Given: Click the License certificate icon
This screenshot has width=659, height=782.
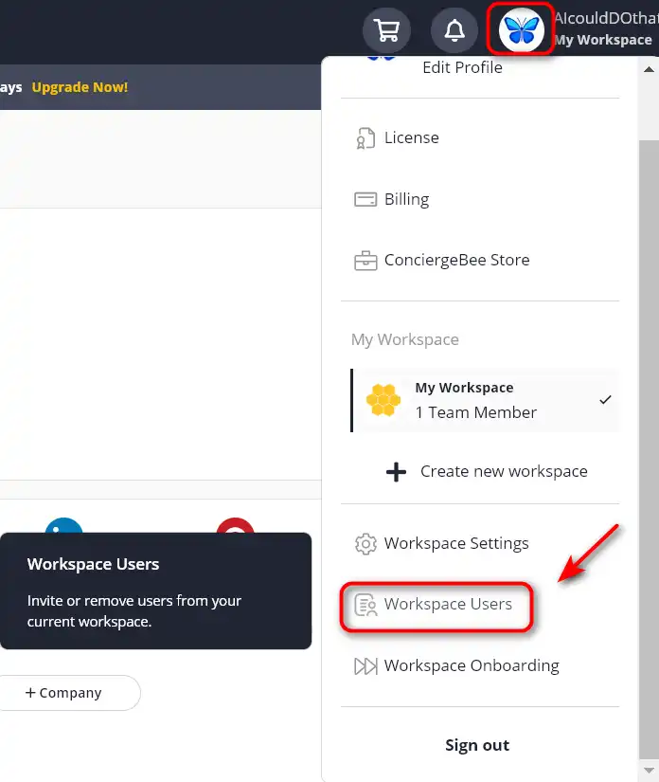Looking at the screenshot, I should click(365, 138).
